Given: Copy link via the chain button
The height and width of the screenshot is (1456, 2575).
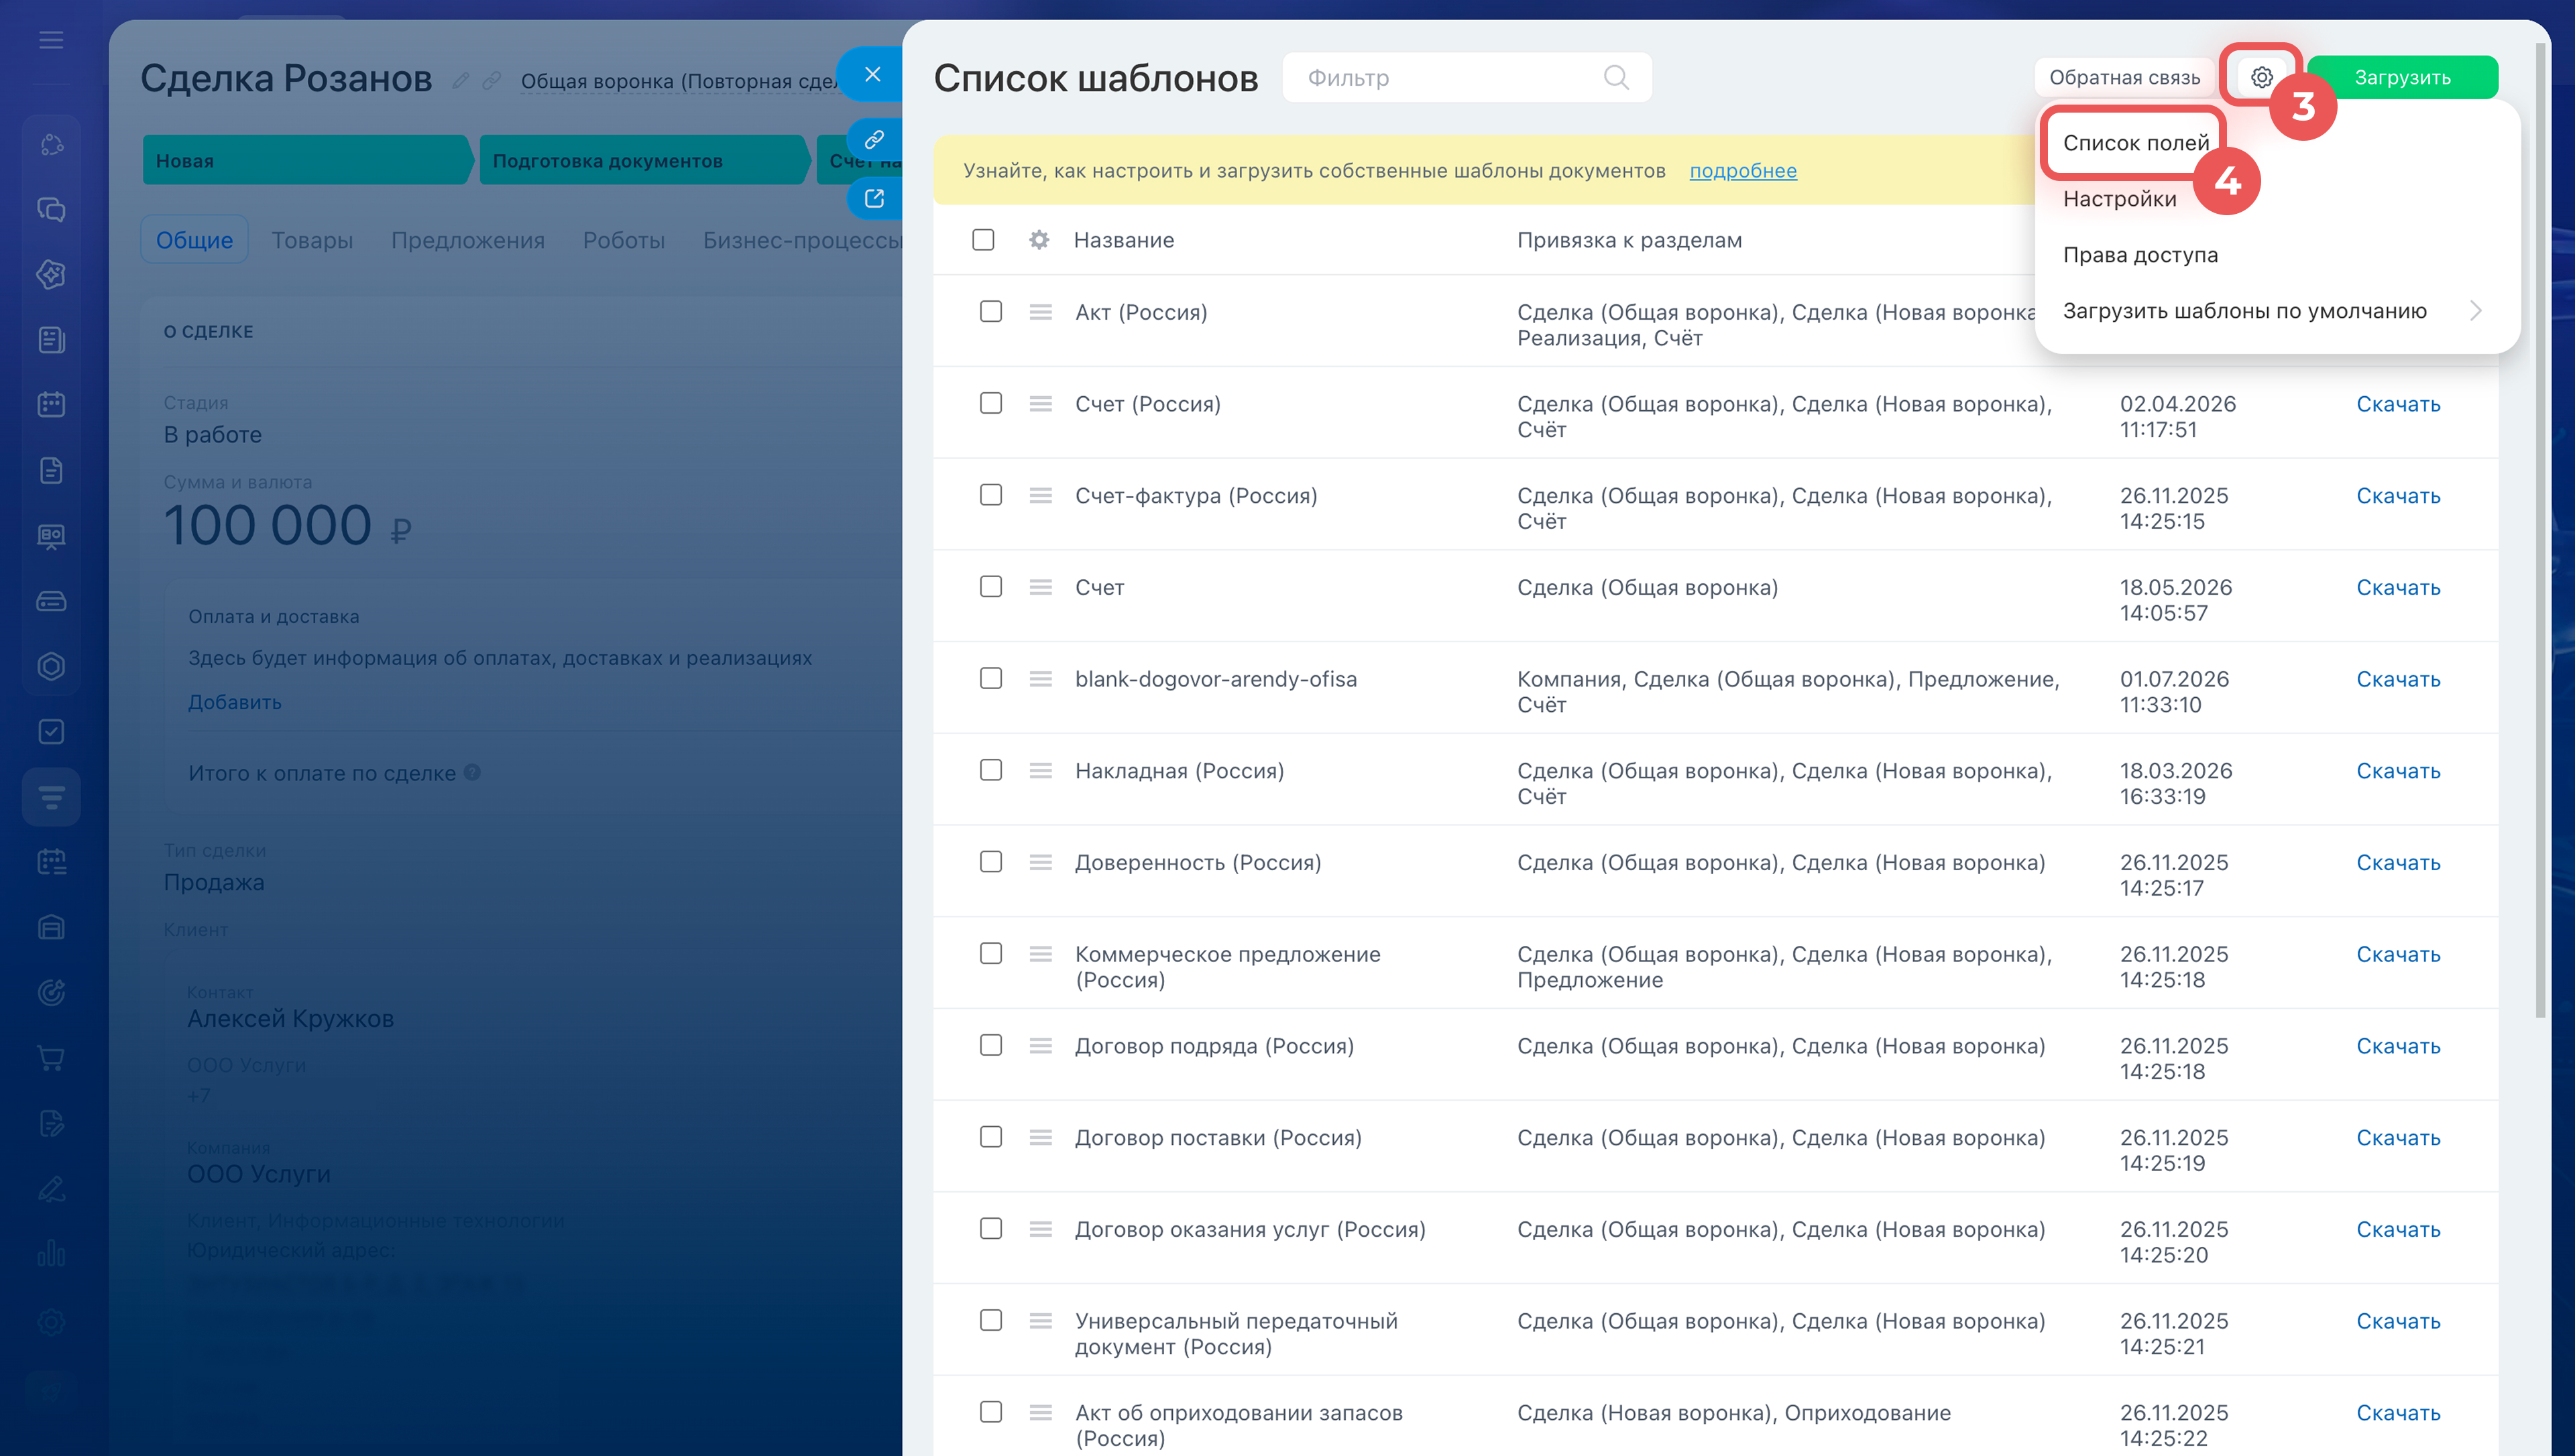Looking at the screenshot, I should (x=874, y=139).
